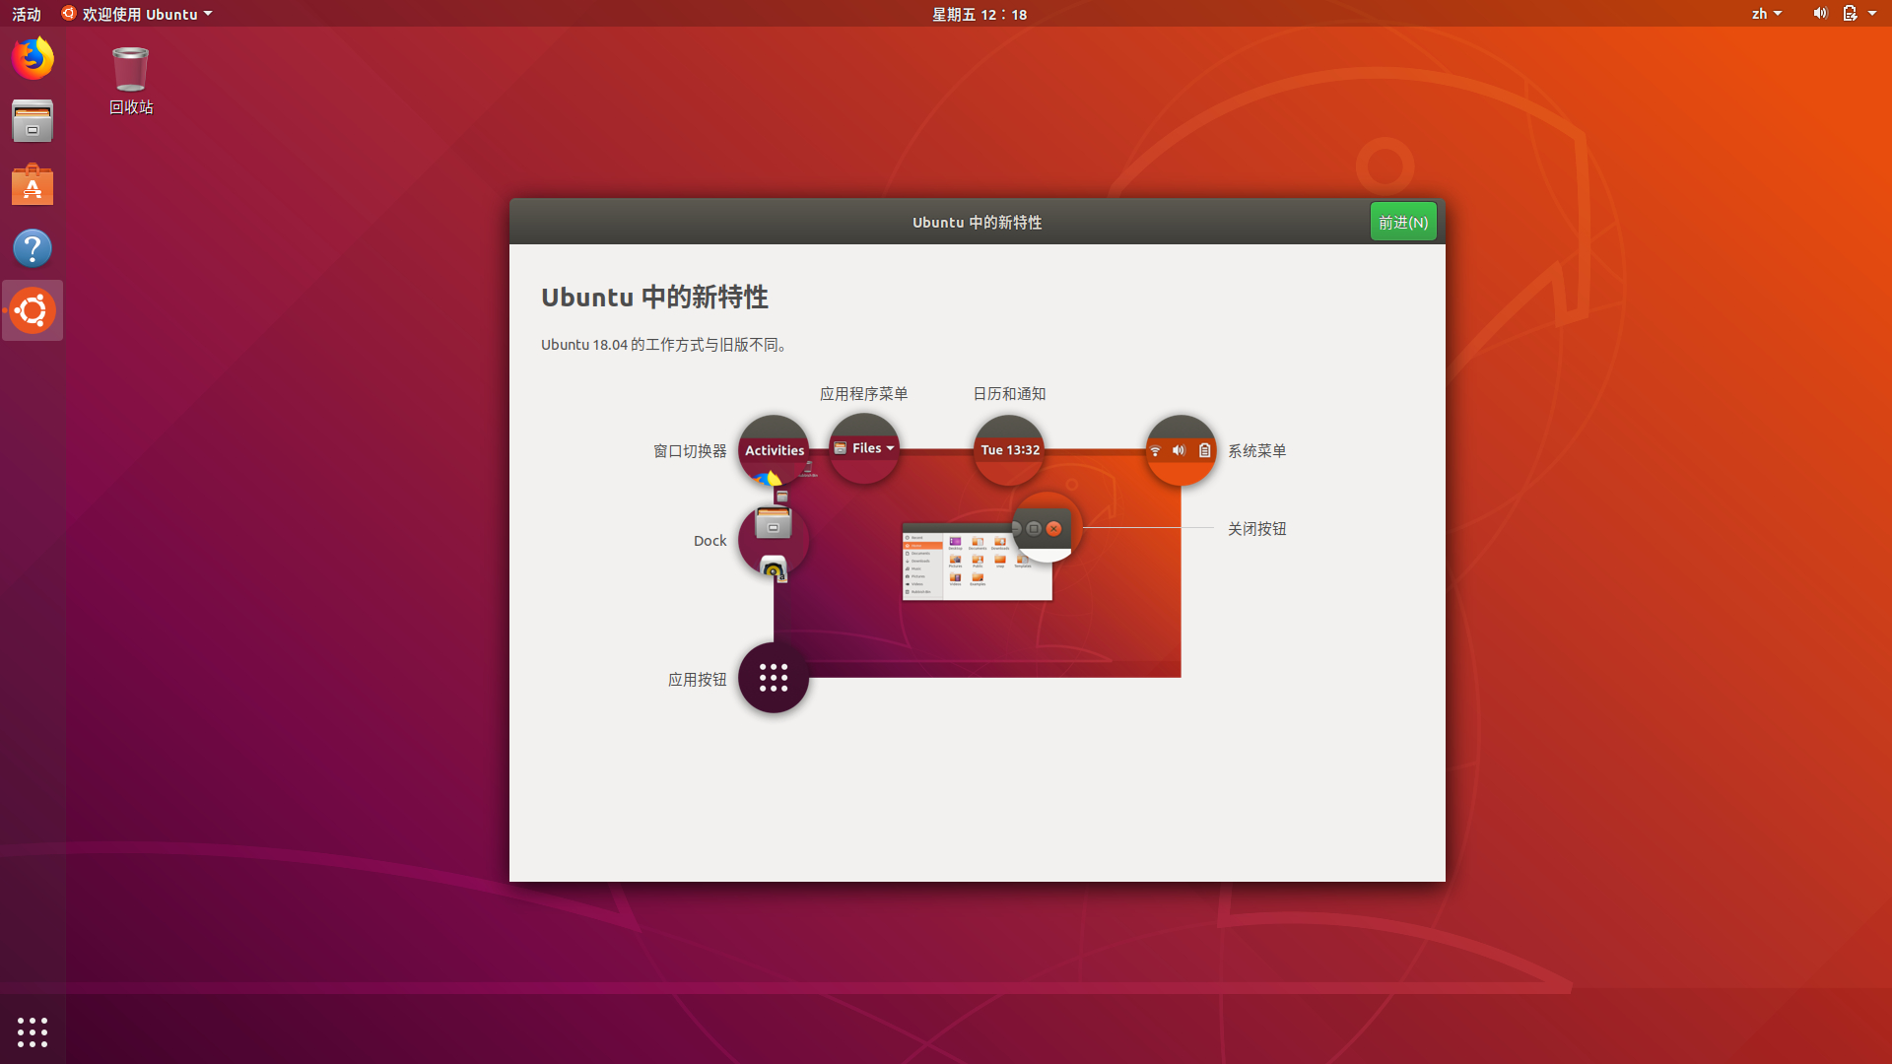
Task: Open the Files manager dock icon
Action: pyautogui.click(x=33, y=121)
